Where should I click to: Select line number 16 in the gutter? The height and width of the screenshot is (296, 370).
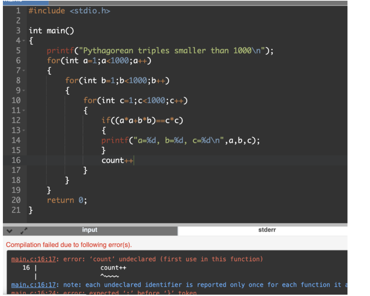coord(16,160)
